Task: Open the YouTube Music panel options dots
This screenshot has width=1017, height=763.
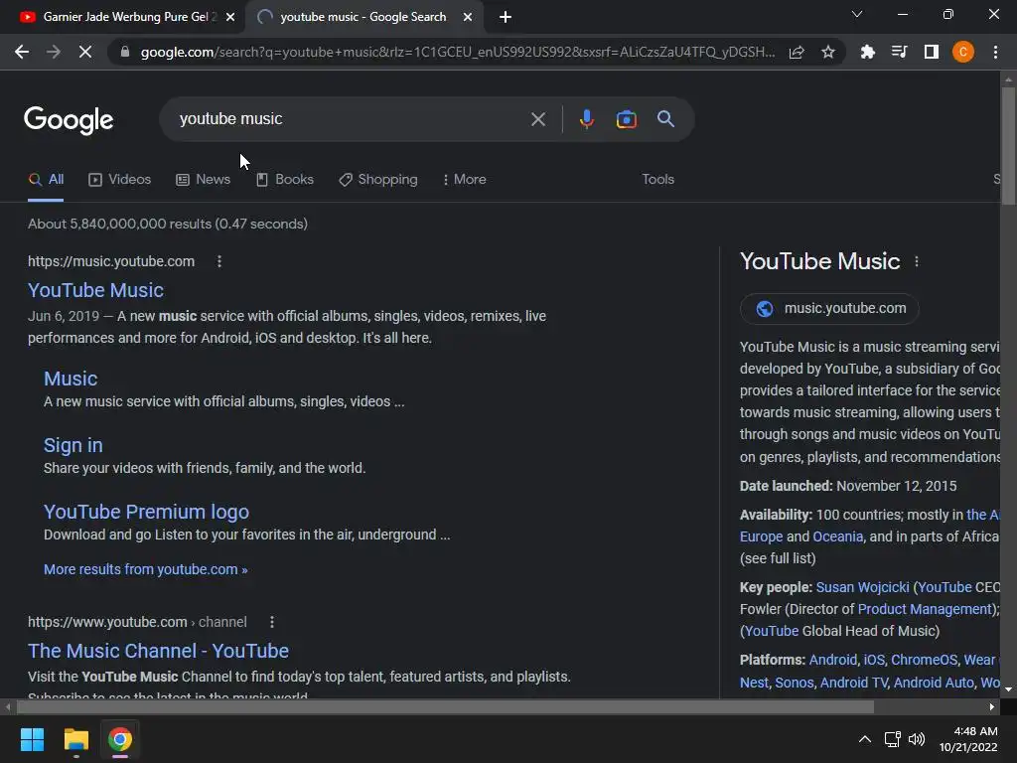Action: tap(916, 261)
